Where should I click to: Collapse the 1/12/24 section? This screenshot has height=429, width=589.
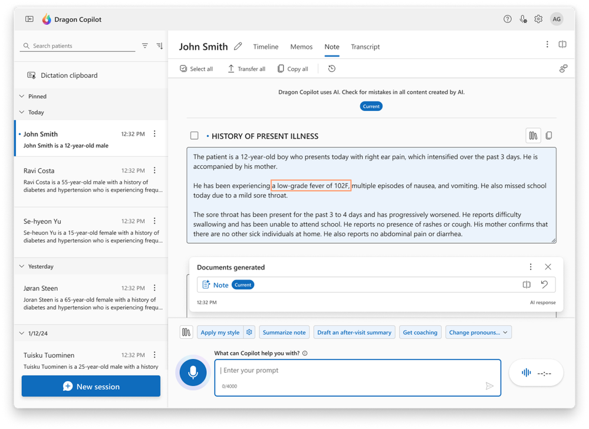(22, 333)
